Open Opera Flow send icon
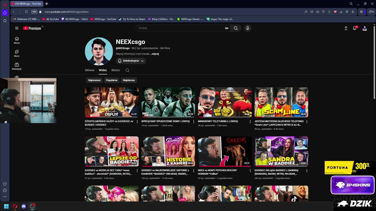 coord(329,12)
